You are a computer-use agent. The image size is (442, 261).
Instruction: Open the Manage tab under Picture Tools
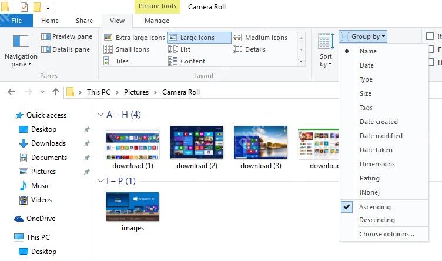(x=157, y=21)
